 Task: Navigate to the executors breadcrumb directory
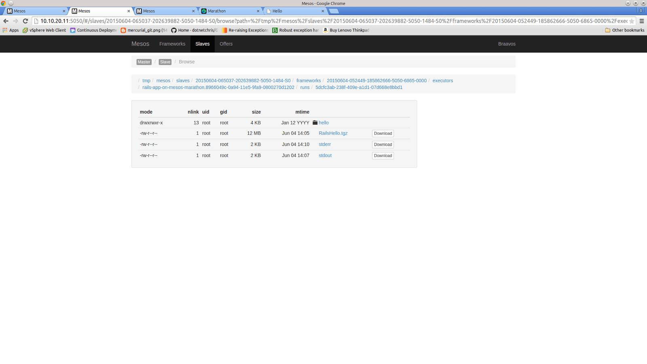(442, 80)
